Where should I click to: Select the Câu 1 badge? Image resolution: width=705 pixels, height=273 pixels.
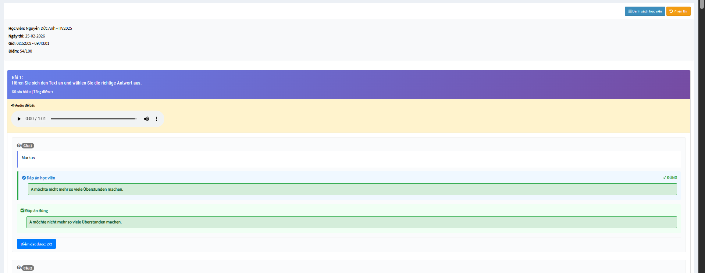point(28,146)
